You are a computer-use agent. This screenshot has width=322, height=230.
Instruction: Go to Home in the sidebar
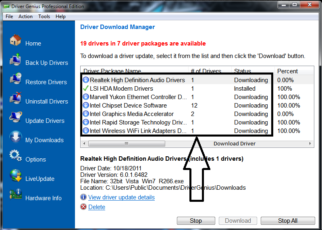click(x=33, y=44)
